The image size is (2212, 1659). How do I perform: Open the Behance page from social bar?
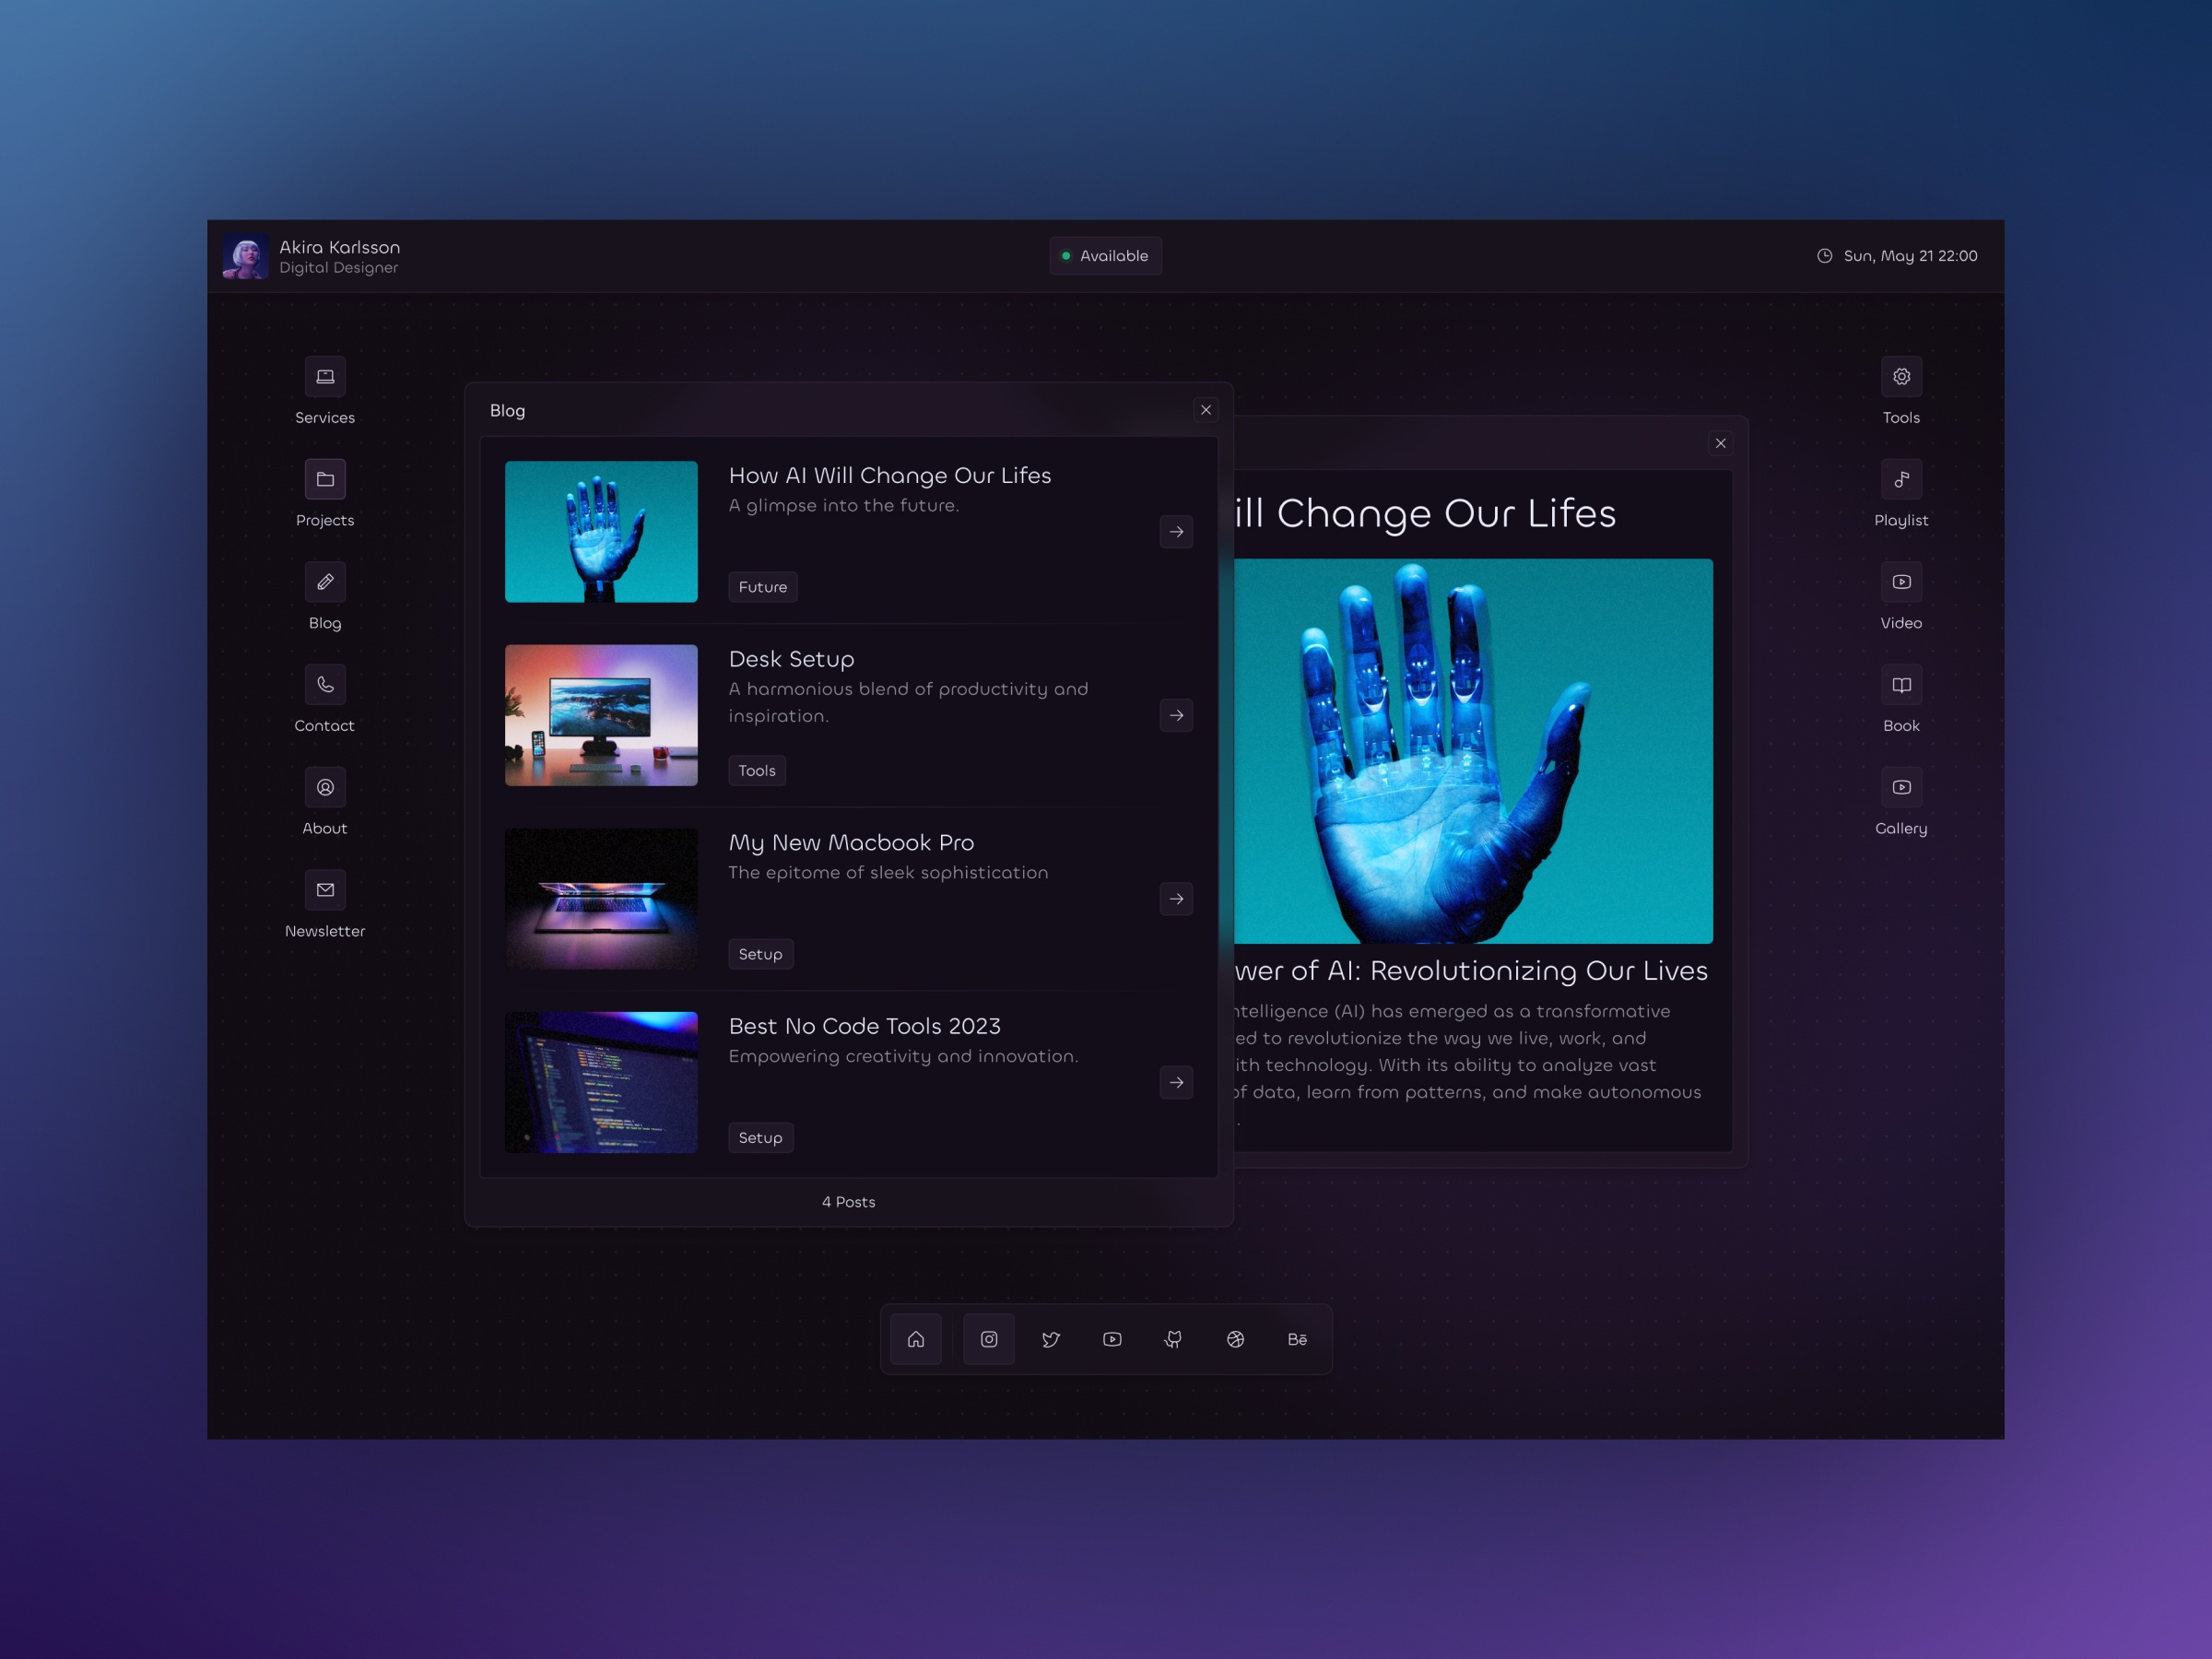click(x=1297, y=1339)
